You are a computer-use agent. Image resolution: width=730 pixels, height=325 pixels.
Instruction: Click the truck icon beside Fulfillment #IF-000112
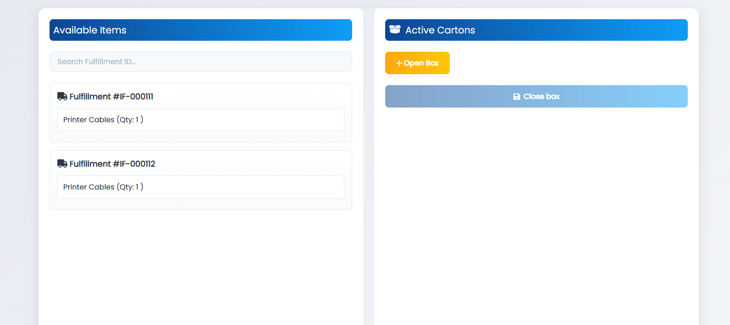[x=62, y=163]
